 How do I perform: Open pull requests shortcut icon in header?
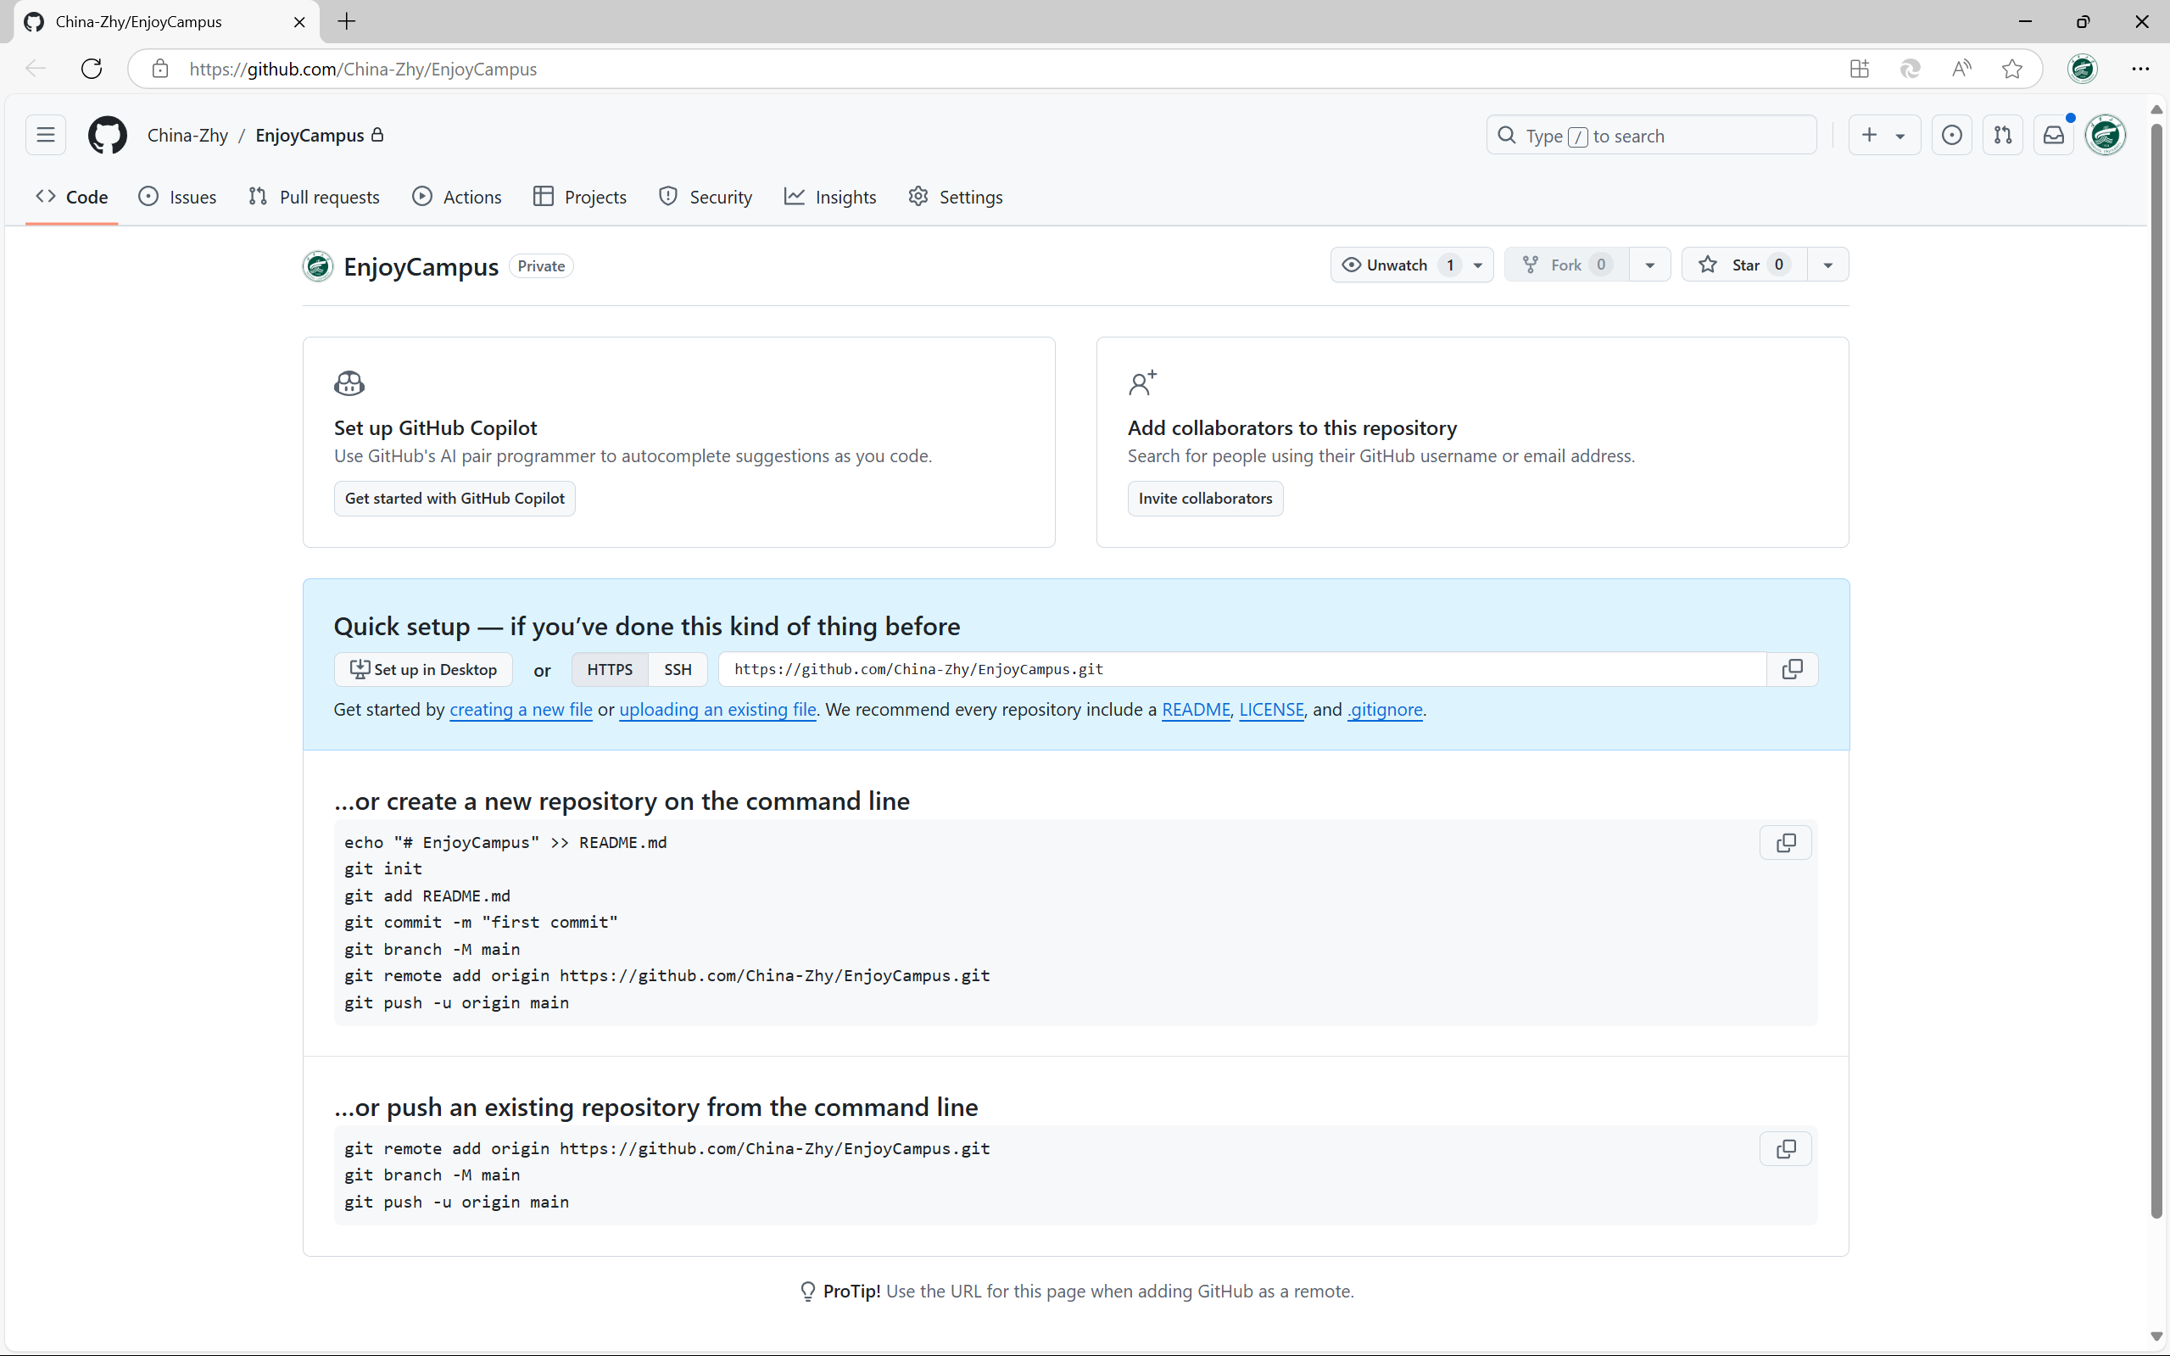tap(2002, 136)
